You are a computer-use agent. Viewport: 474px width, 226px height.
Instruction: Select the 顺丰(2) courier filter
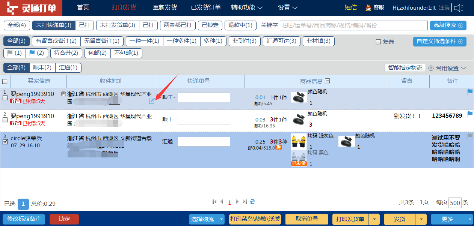tap(42, 68)
